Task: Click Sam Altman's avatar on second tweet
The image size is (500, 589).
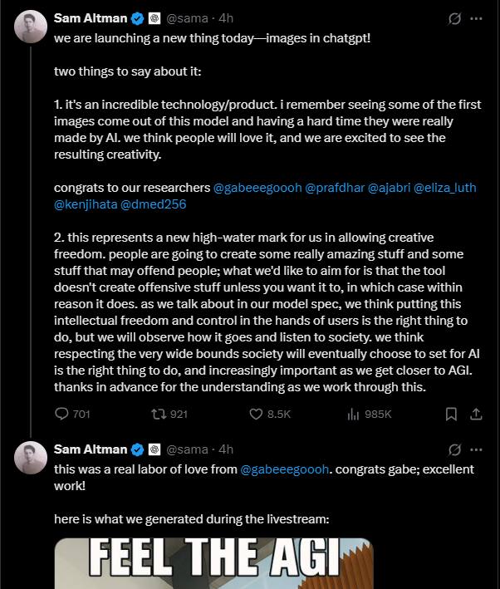Action: (30, 459)
